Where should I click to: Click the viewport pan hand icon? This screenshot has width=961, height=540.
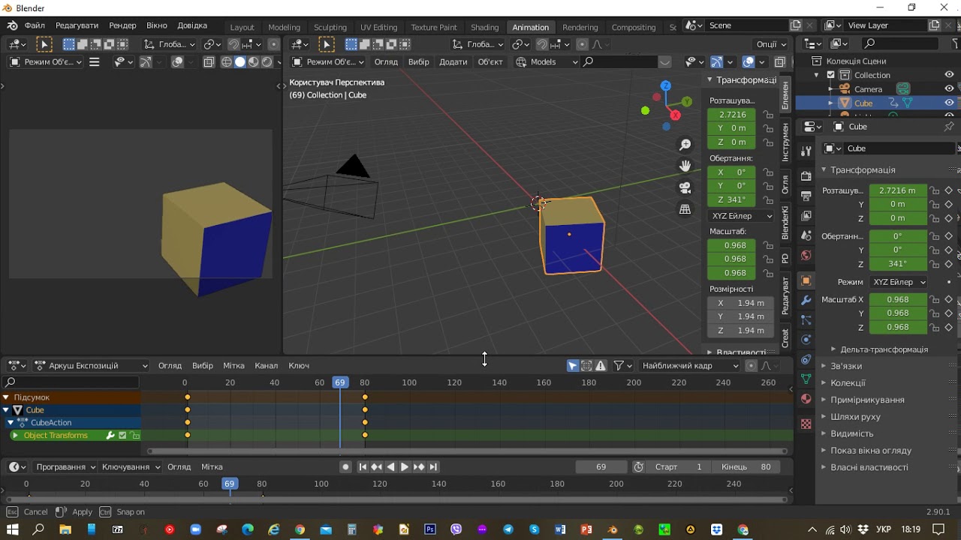tap(685, 166)
